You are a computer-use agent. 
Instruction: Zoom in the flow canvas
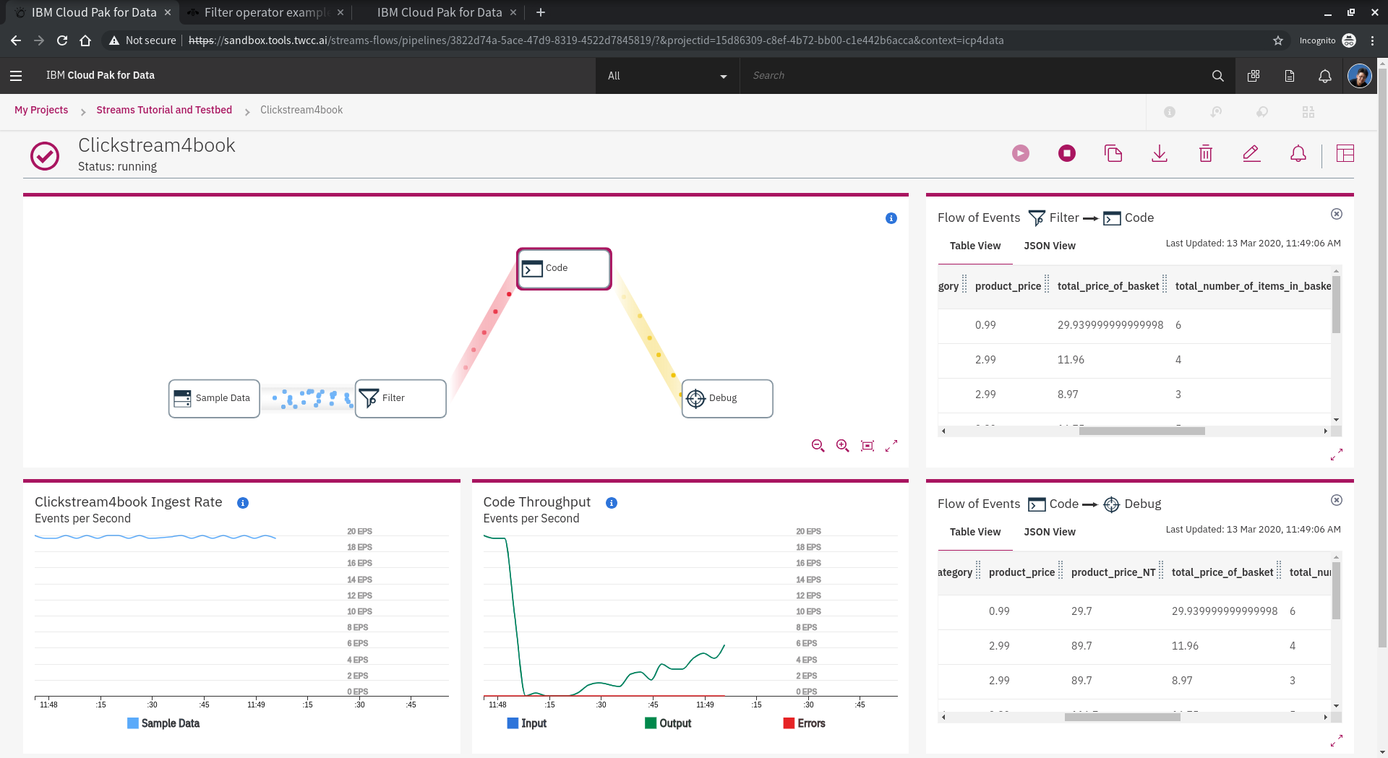point(842,446)
